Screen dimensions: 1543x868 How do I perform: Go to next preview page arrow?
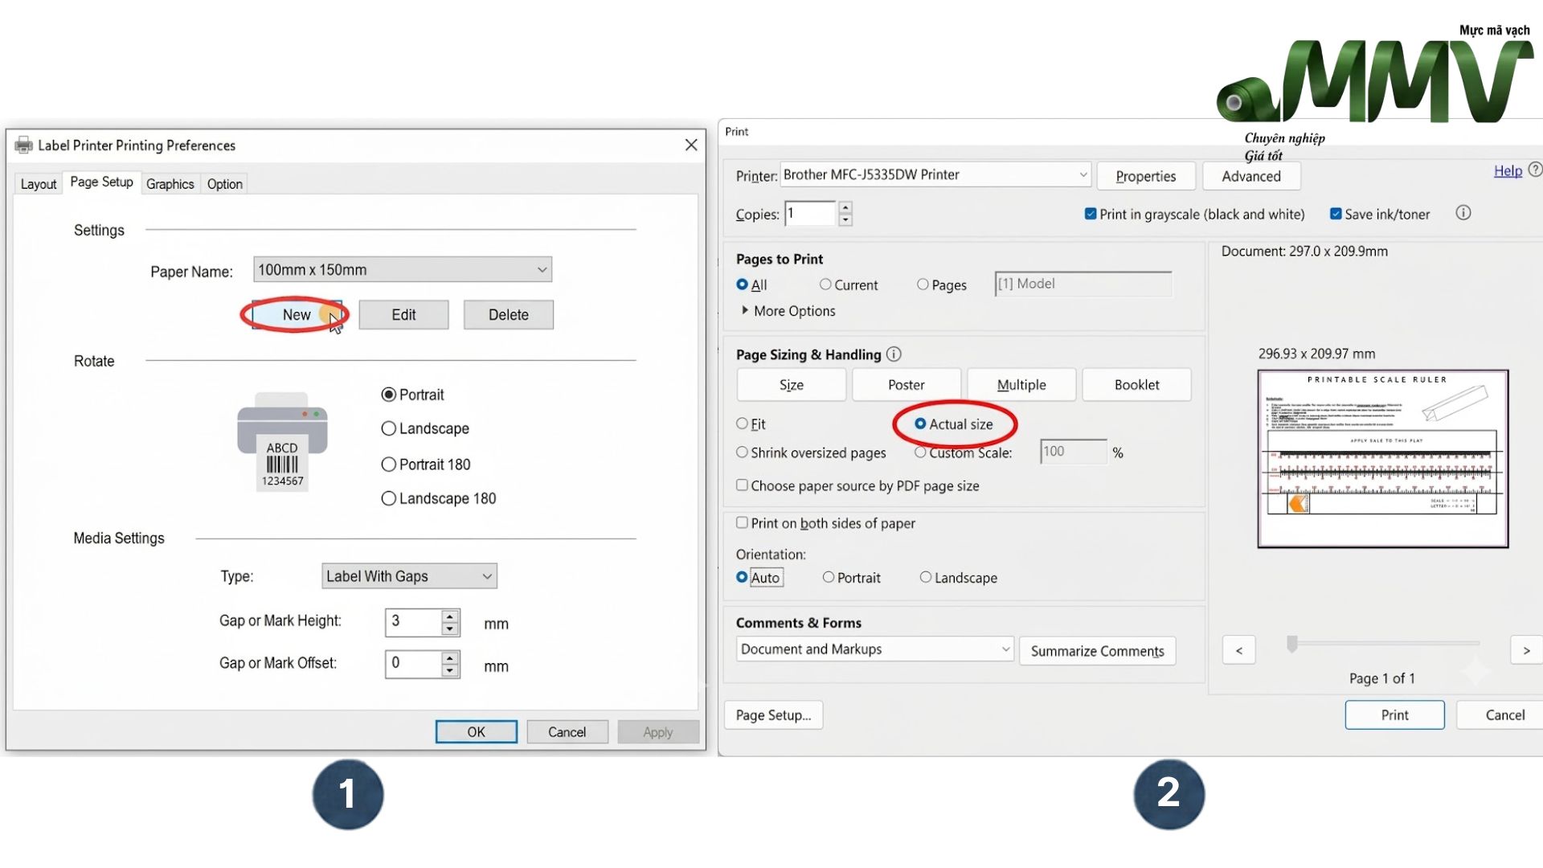coord(1526,650)
